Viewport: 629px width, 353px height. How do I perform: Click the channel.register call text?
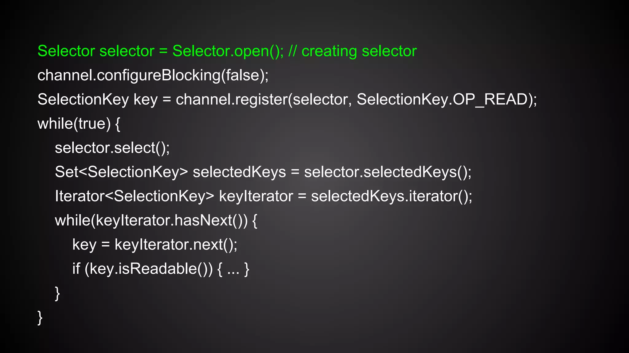click(x=231, y=99)
